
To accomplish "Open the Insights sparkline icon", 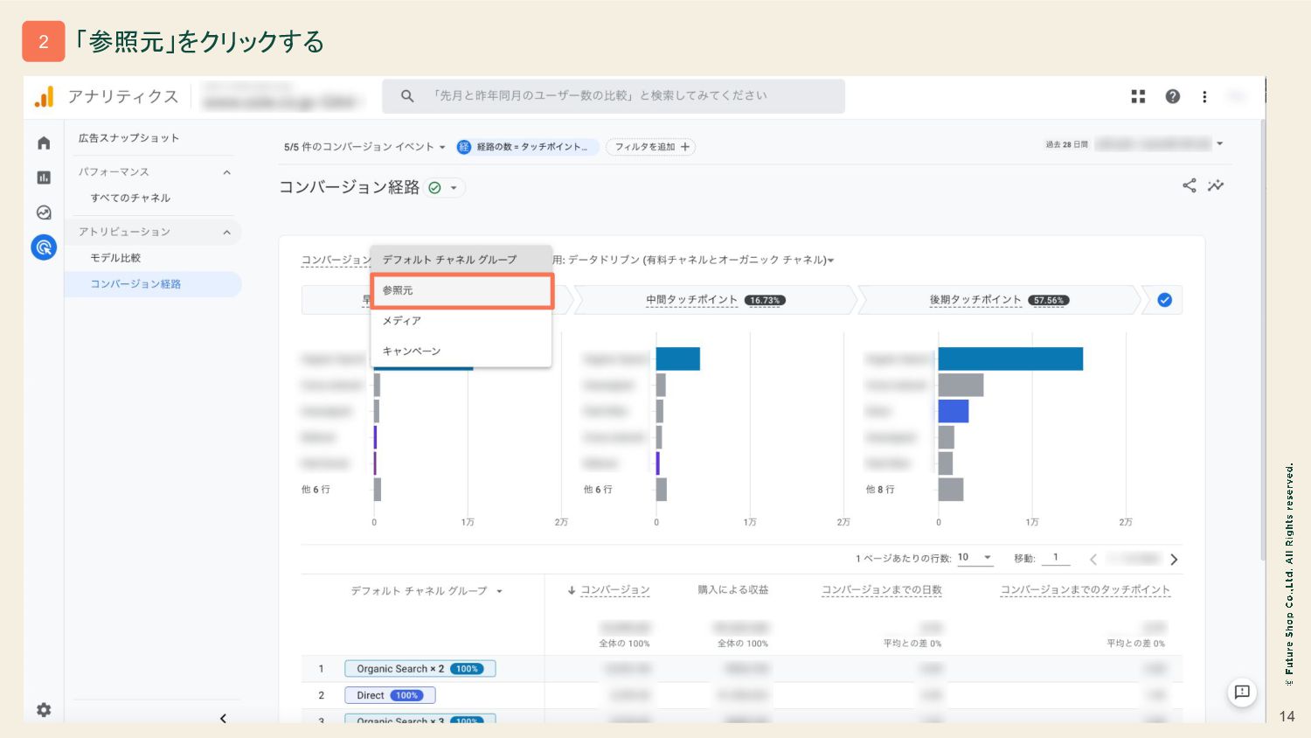I will 1216,185.
